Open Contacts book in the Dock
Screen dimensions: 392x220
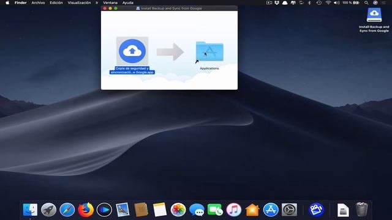(x=141, y=210)
